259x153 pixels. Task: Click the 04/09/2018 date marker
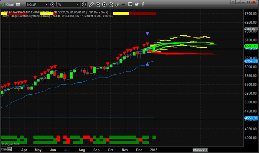tap(200, 150)
